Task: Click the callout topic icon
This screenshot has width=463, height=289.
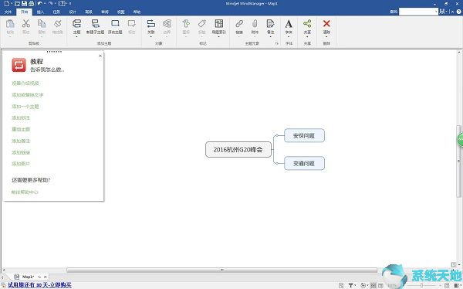Action: coord(131,23)
